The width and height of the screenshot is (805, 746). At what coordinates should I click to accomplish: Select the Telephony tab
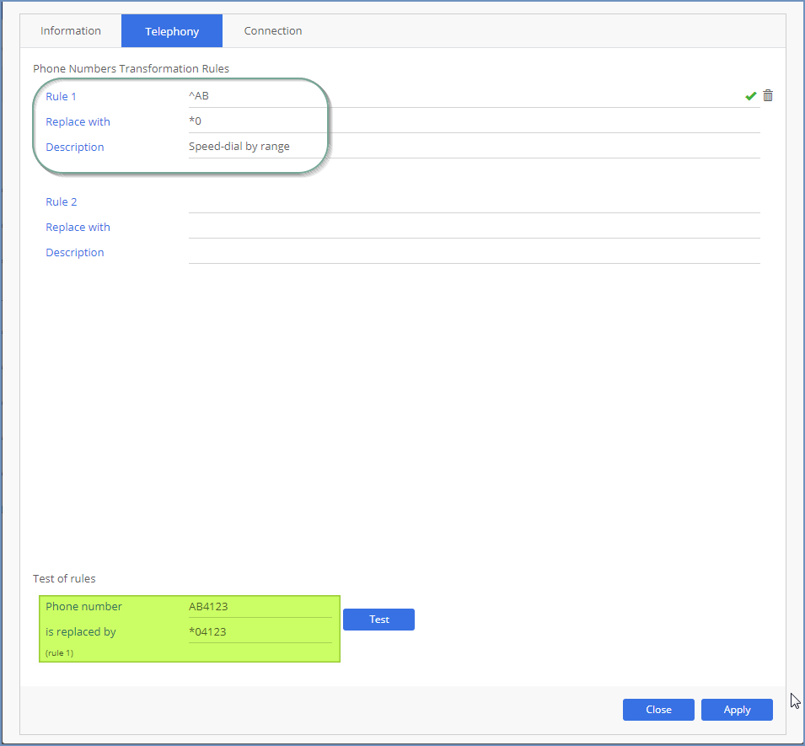(172, 31)
